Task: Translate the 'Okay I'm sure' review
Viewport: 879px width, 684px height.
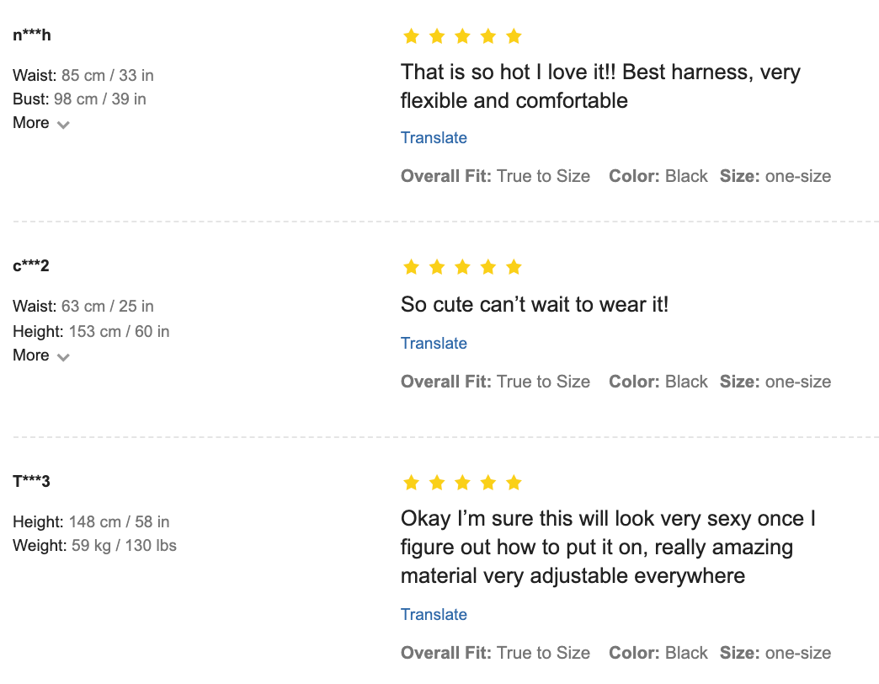Action: click(434, 615)
